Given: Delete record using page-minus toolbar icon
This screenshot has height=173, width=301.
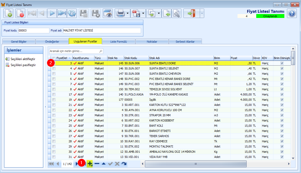Looking at the screenshot, I should [x=20, y=13].
